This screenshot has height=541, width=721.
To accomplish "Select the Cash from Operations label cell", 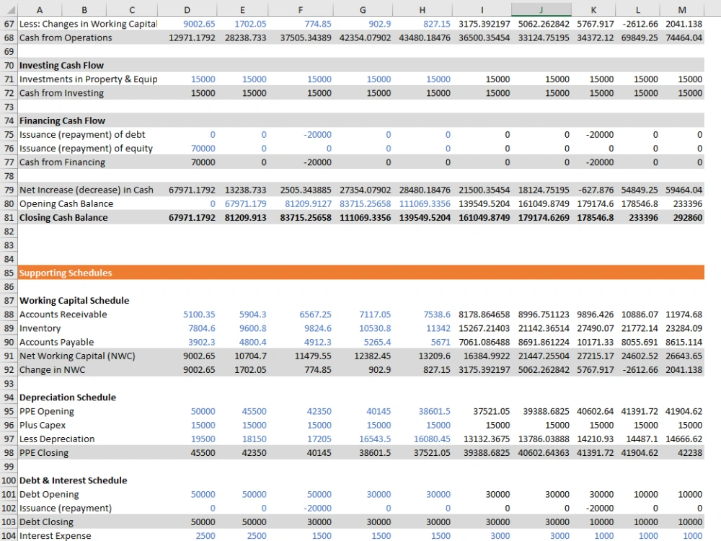I will click(x=87, y=38).
